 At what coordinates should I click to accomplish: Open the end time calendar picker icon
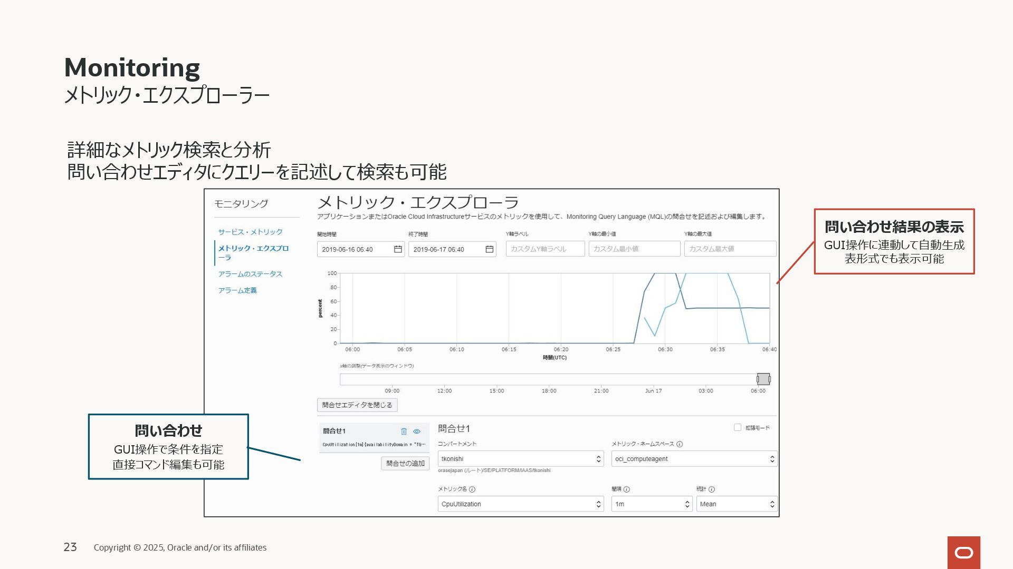[489, 249]
